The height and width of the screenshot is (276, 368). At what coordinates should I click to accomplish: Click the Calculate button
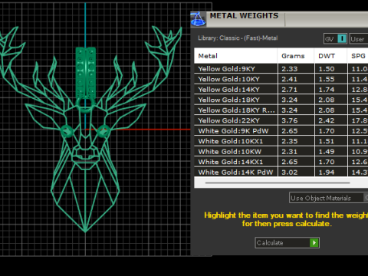pos(287,242)
